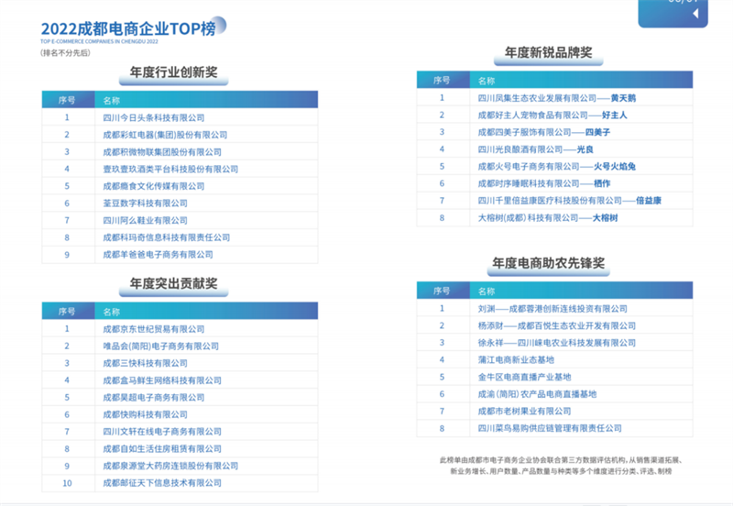The height and width of the screenshot is (506, 733).
Task: Select the row '成都自如生活住房租赁有限公司'
Action: pos(180,448)
